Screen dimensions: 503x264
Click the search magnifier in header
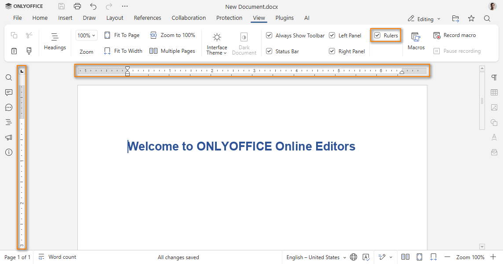click(x=487, y=18)
